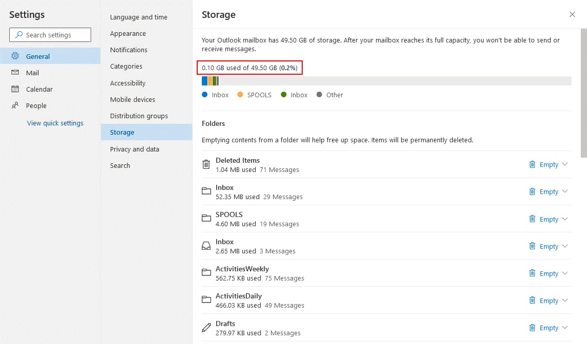Click the View quick settings link
The image size is (587, 344).
(x=56, y=123)
